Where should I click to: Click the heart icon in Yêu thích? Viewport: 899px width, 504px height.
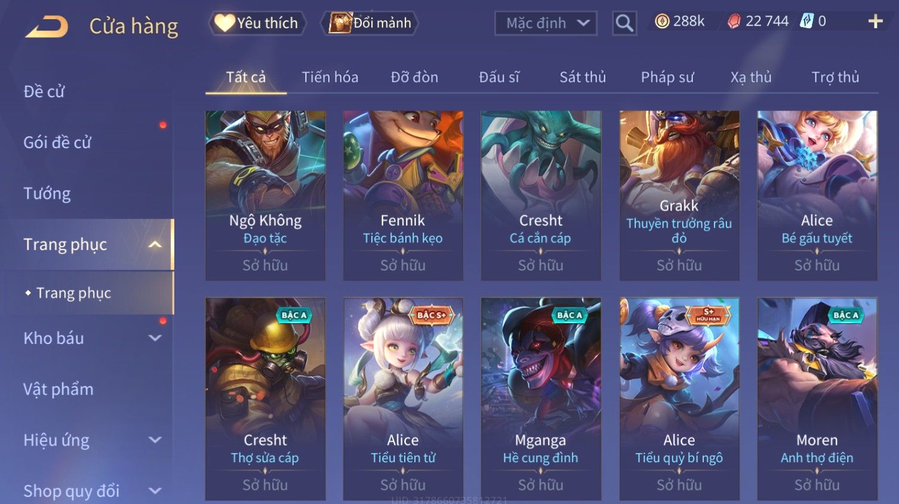224,23
